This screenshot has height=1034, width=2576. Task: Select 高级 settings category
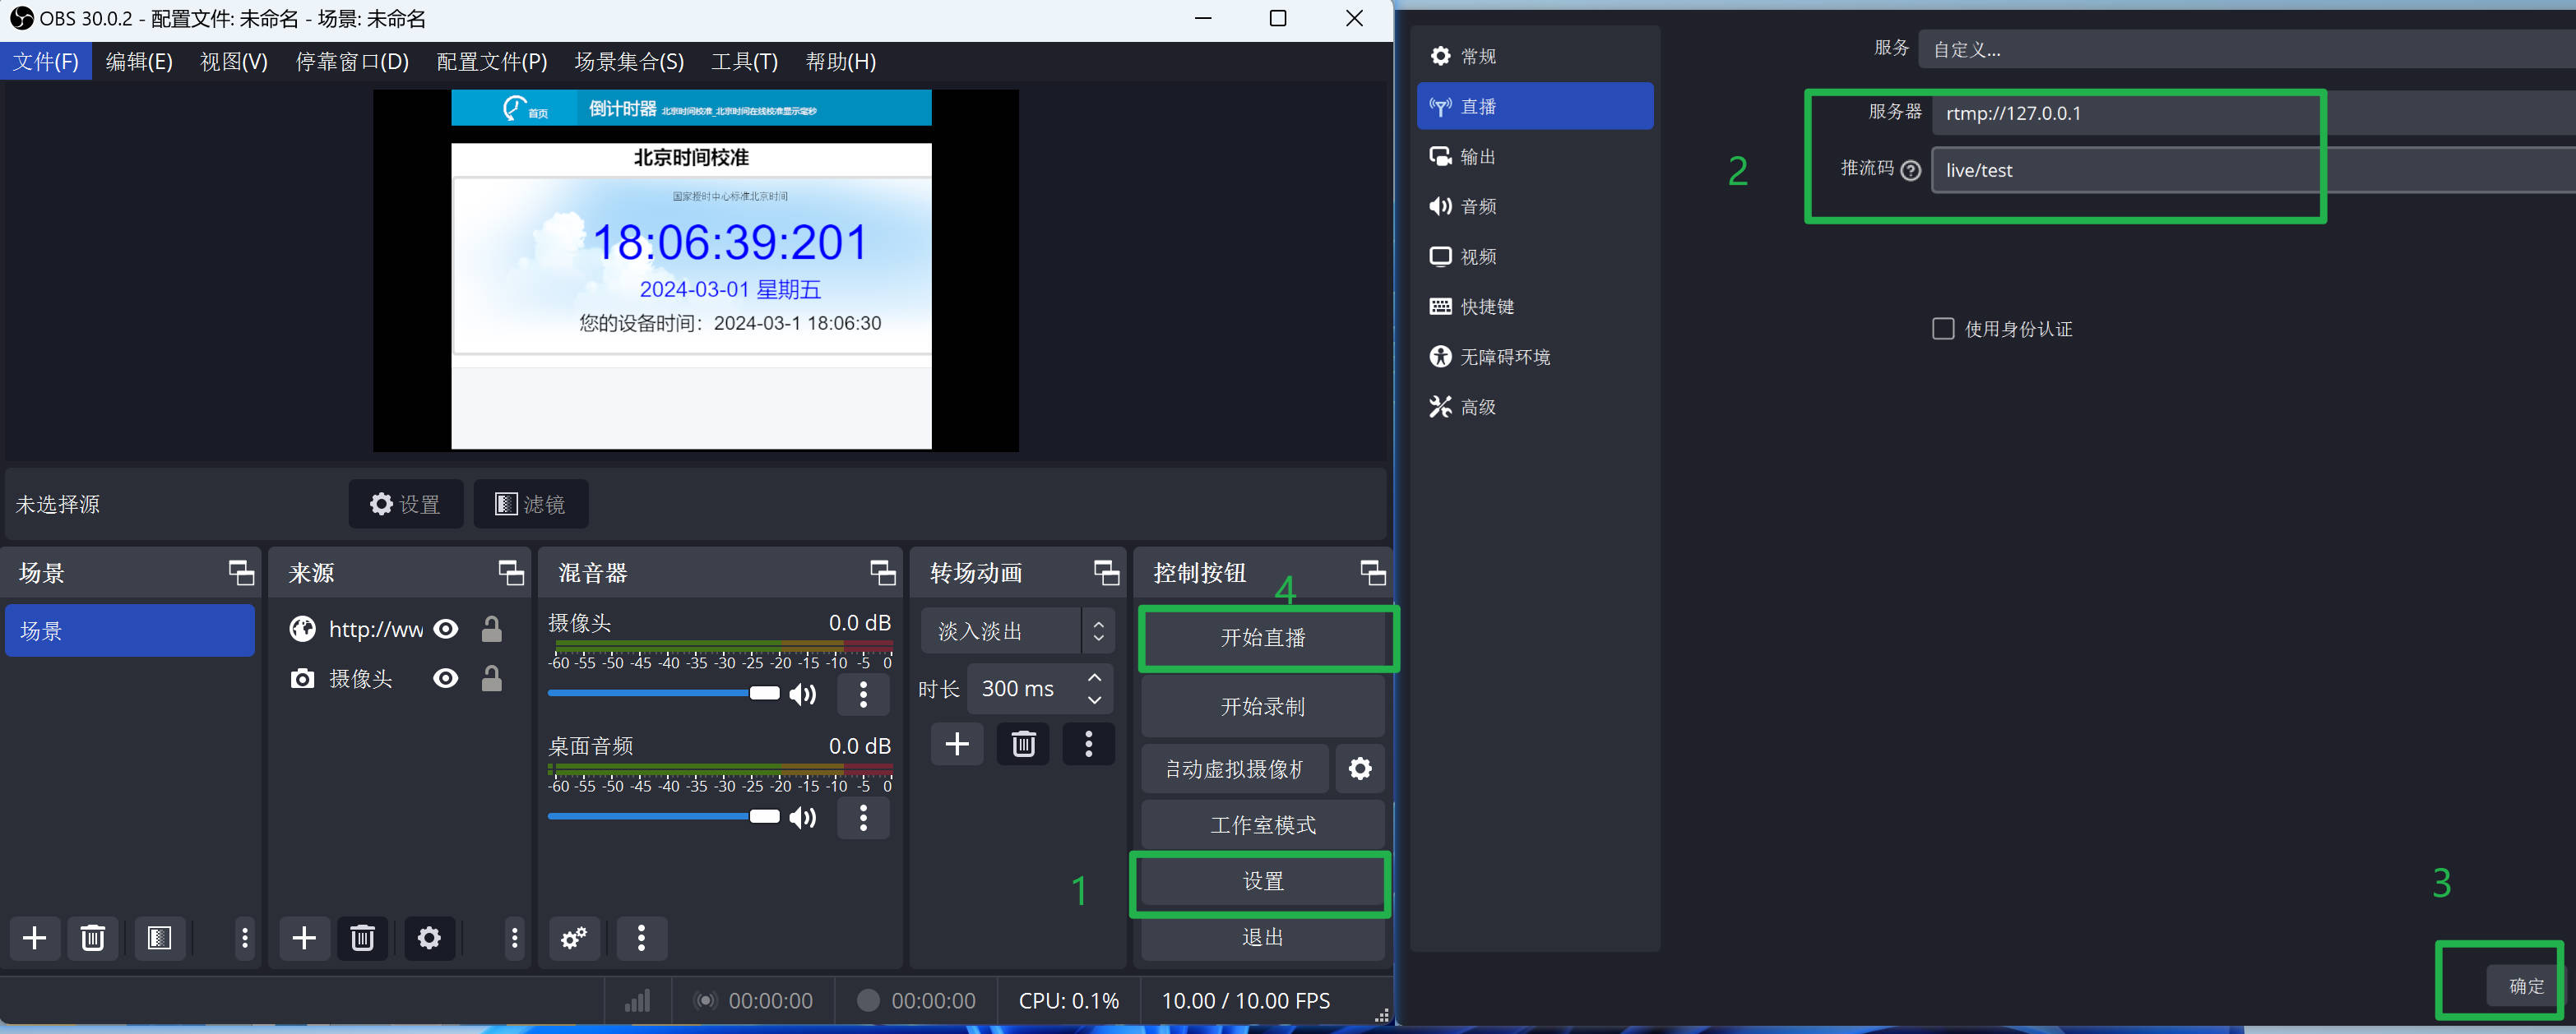pyautogui.click(x=1535, y=405)
